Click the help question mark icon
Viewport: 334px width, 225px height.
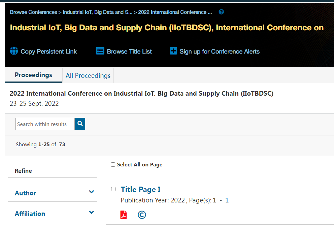point(221,12)
